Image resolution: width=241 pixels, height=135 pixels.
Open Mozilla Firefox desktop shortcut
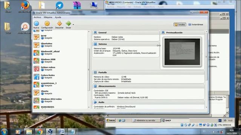24,7
